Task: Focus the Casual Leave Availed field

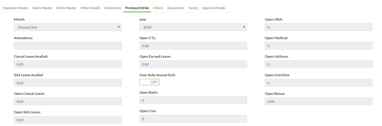Action: [68, 64]
